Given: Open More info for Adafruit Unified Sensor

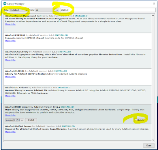Looking at the screenshot, I should (x=10, y=132).
